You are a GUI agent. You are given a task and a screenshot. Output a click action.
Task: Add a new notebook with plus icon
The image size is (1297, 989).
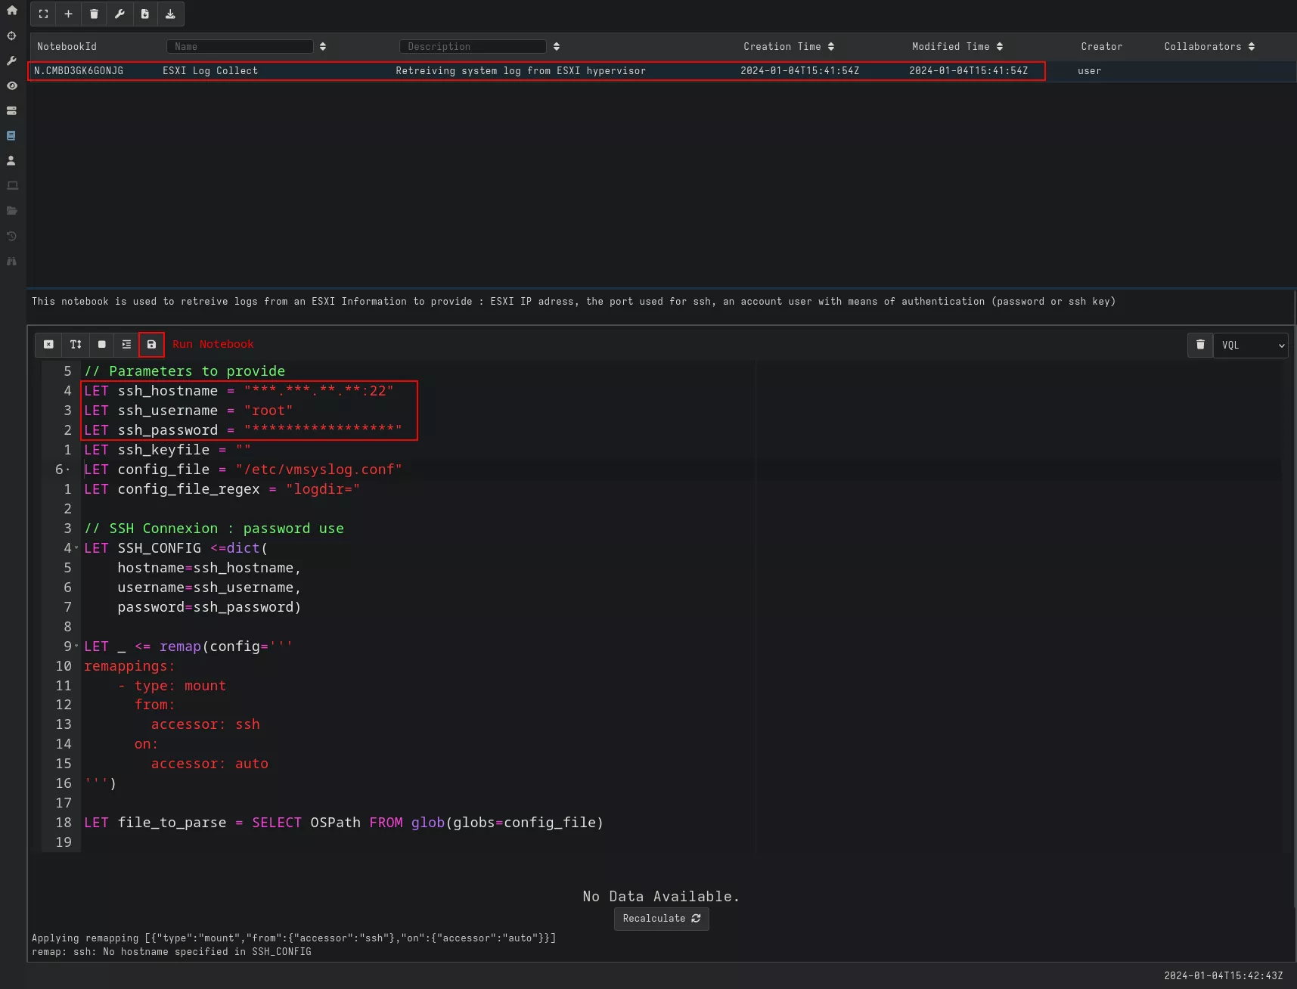68,14
